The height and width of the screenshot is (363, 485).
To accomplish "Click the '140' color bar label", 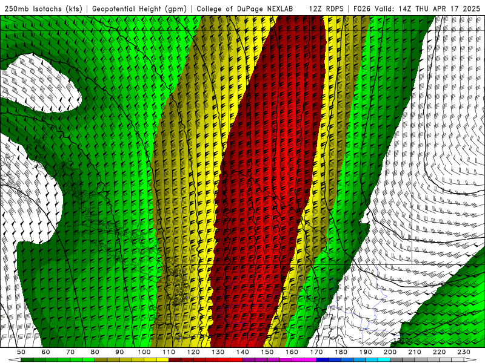I will click(242, 352).
